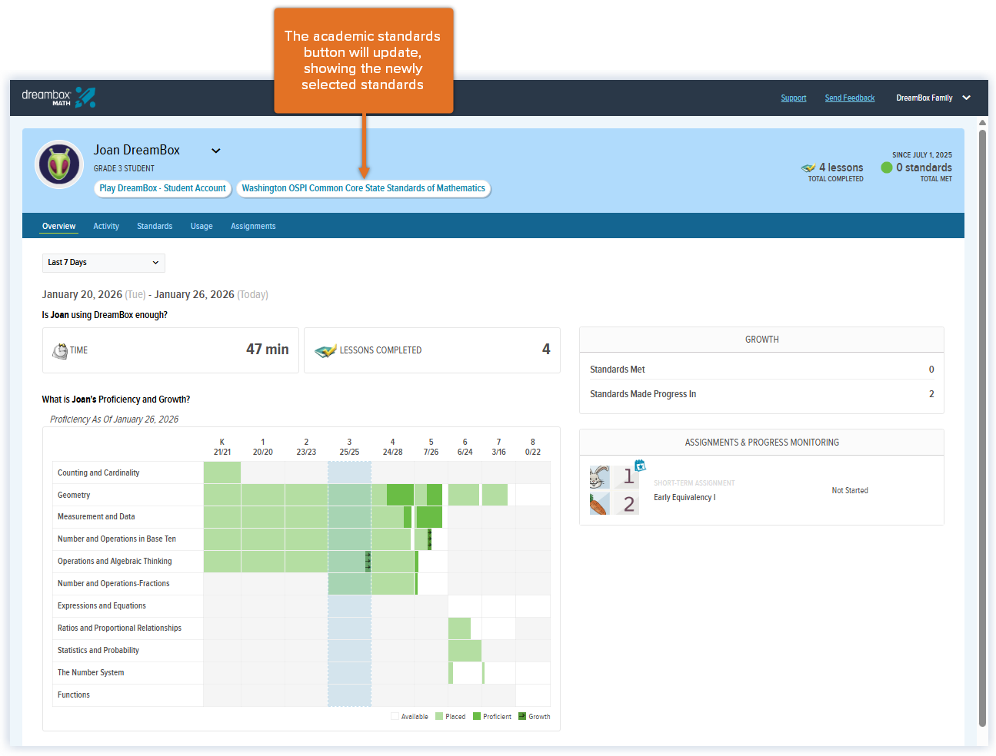Click the Proficient legend color swatch

(477, 716)
